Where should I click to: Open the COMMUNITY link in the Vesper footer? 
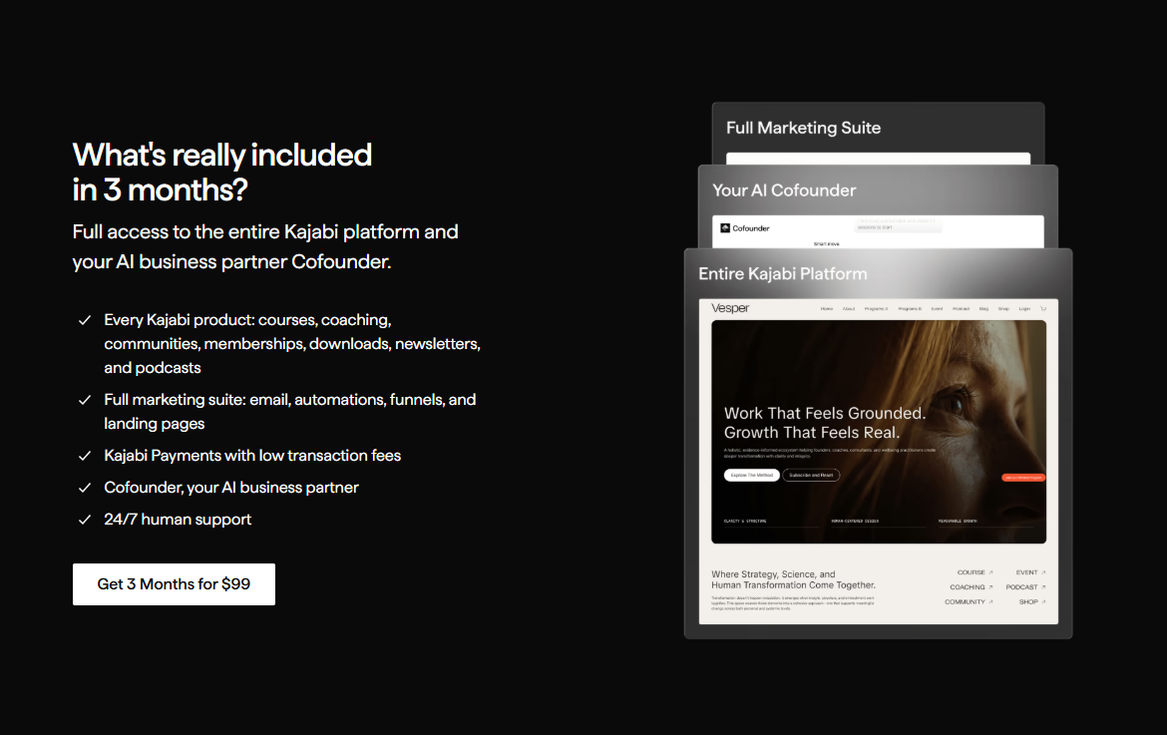pyautogui.click(x=970, y=601)
